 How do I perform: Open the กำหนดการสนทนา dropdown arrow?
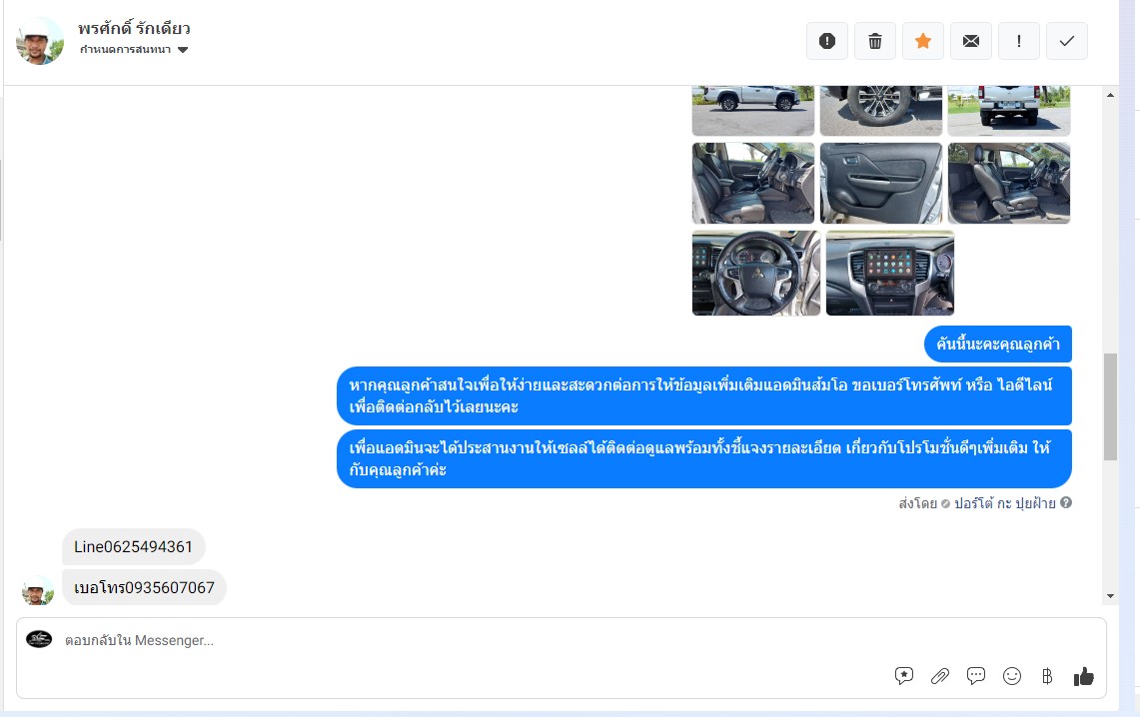pyautogui.click(x=183, y=50)
